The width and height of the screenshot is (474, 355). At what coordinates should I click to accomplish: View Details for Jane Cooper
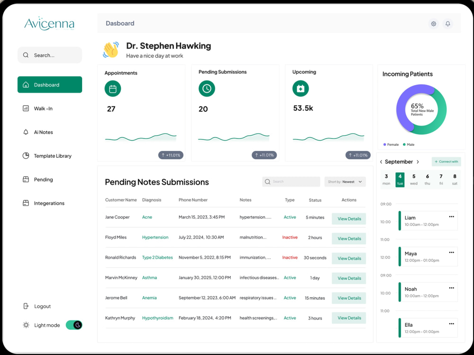point(349,219)
